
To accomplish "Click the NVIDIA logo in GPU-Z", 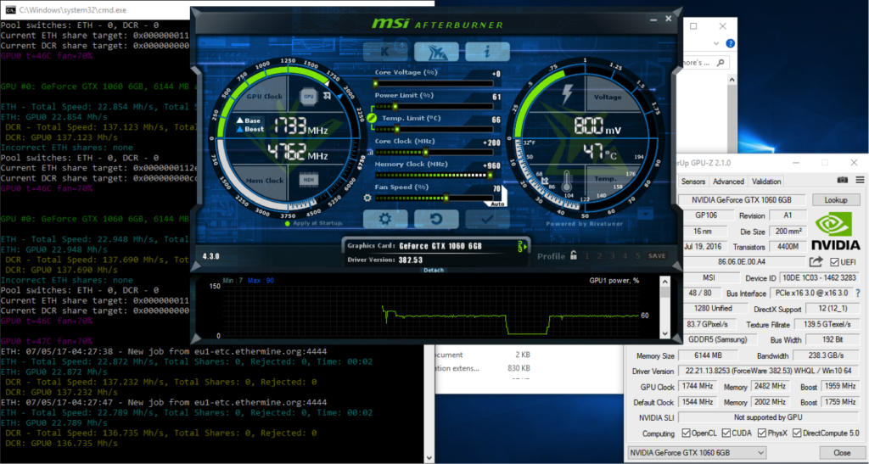I will tap(835, 232).
